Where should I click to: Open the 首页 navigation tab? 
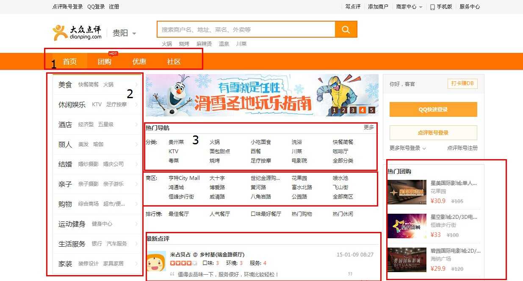pos(70,61)
